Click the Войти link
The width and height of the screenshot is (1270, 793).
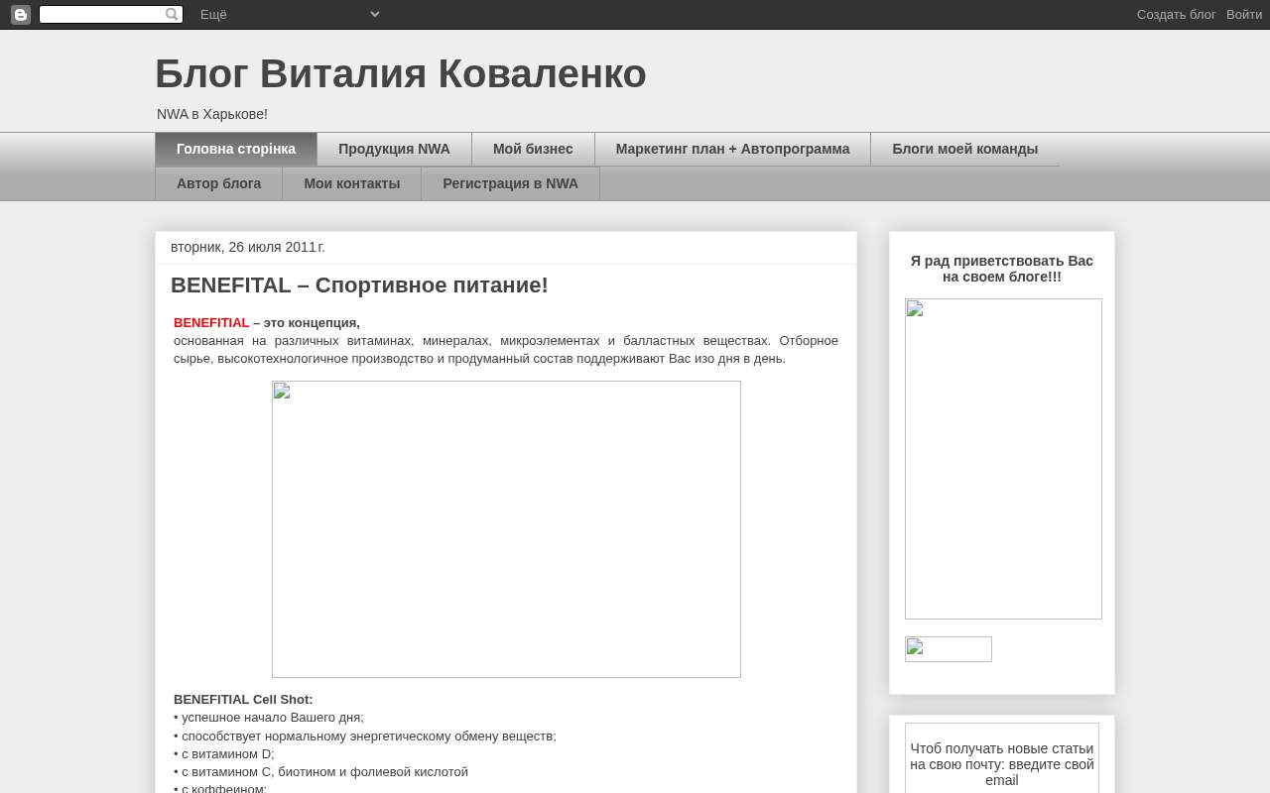(x=1244, y=14)
